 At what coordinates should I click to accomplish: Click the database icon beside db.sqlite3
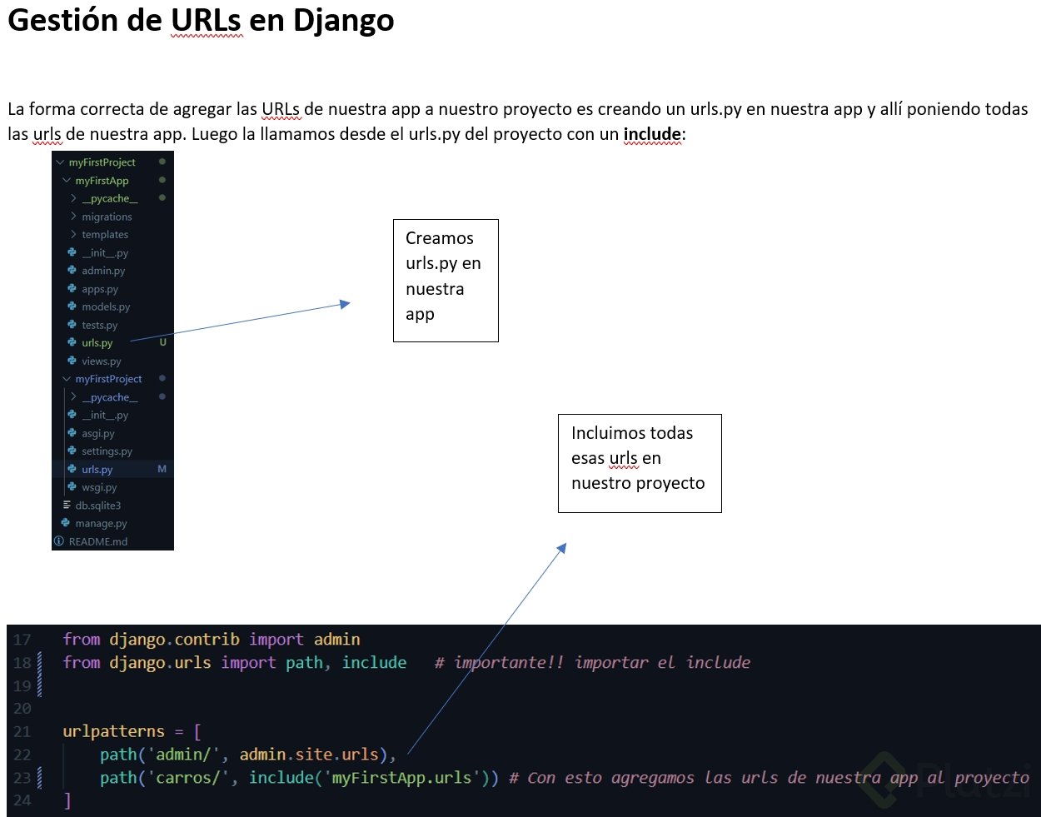click(67, 505)
